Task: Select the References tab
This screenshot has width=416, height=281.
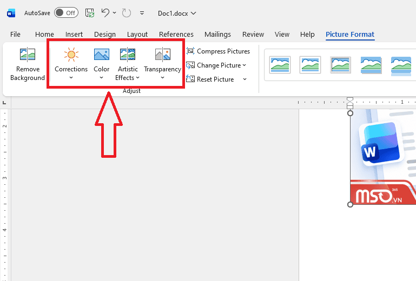Action: click(176, 34)
